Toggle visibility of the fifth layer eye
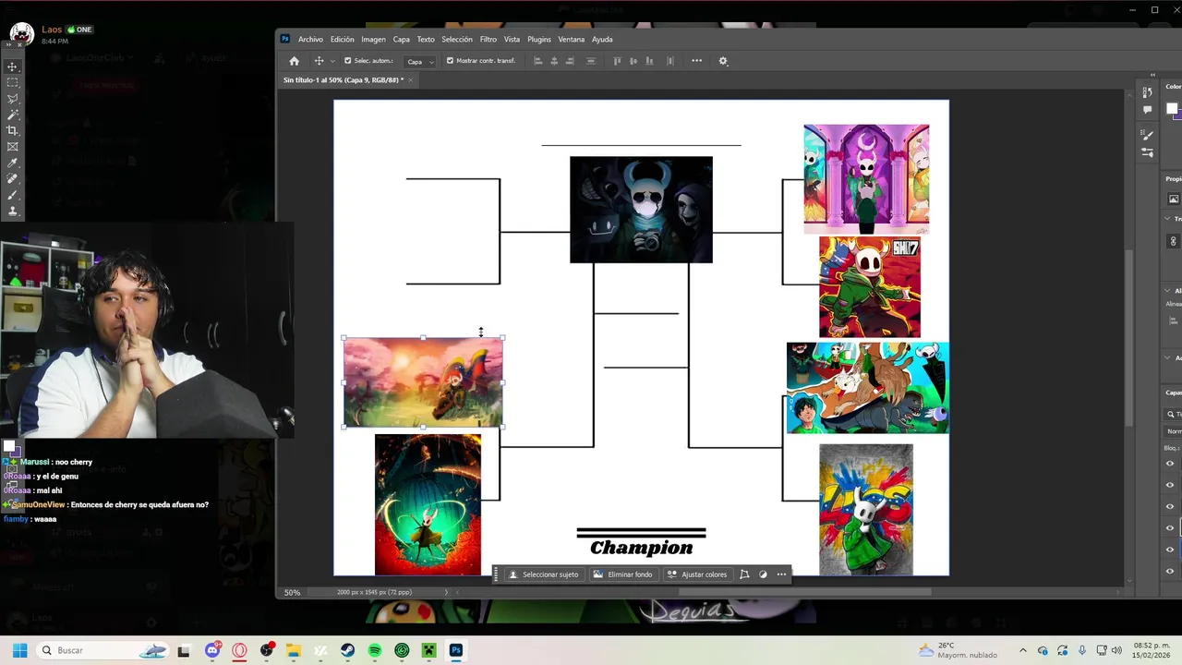1182x665 pixels. pos(1170,550)
